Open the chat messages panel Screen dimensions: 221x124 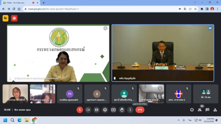207,110
